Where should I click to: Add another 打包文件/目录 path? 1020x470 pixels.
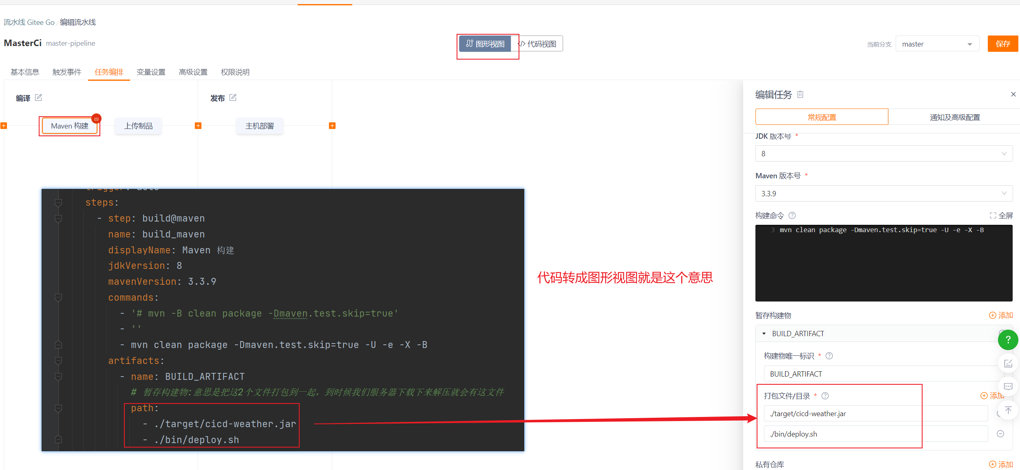click(x=992, y=396)
